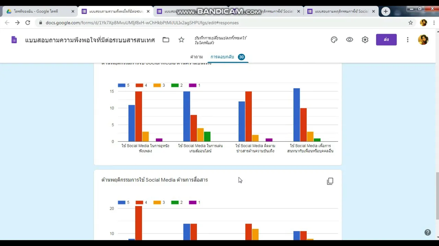Switch to the last browser tab

coord(341,11)
